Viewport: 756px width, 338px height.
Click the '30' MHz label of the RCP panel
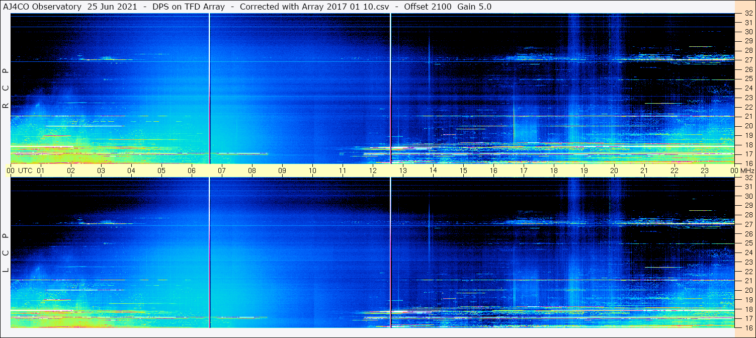748,32
